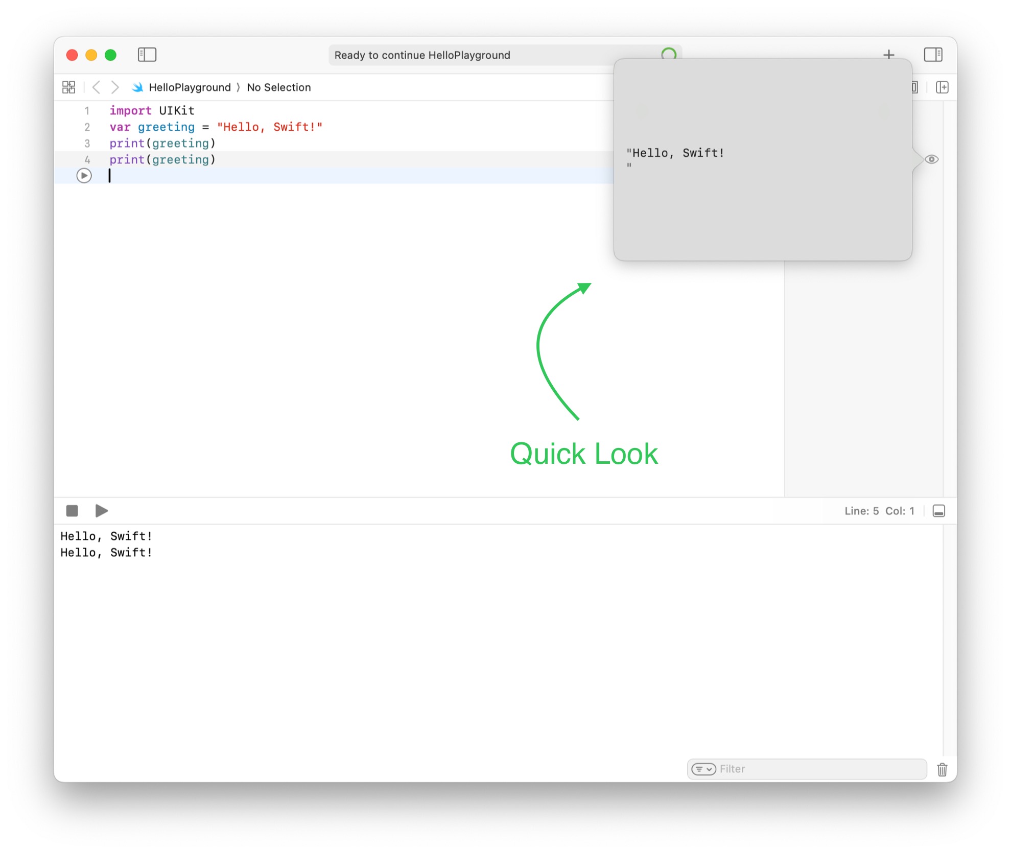
Task: Click the HelloPlayground breadcrumb
Action: [189, 87]
